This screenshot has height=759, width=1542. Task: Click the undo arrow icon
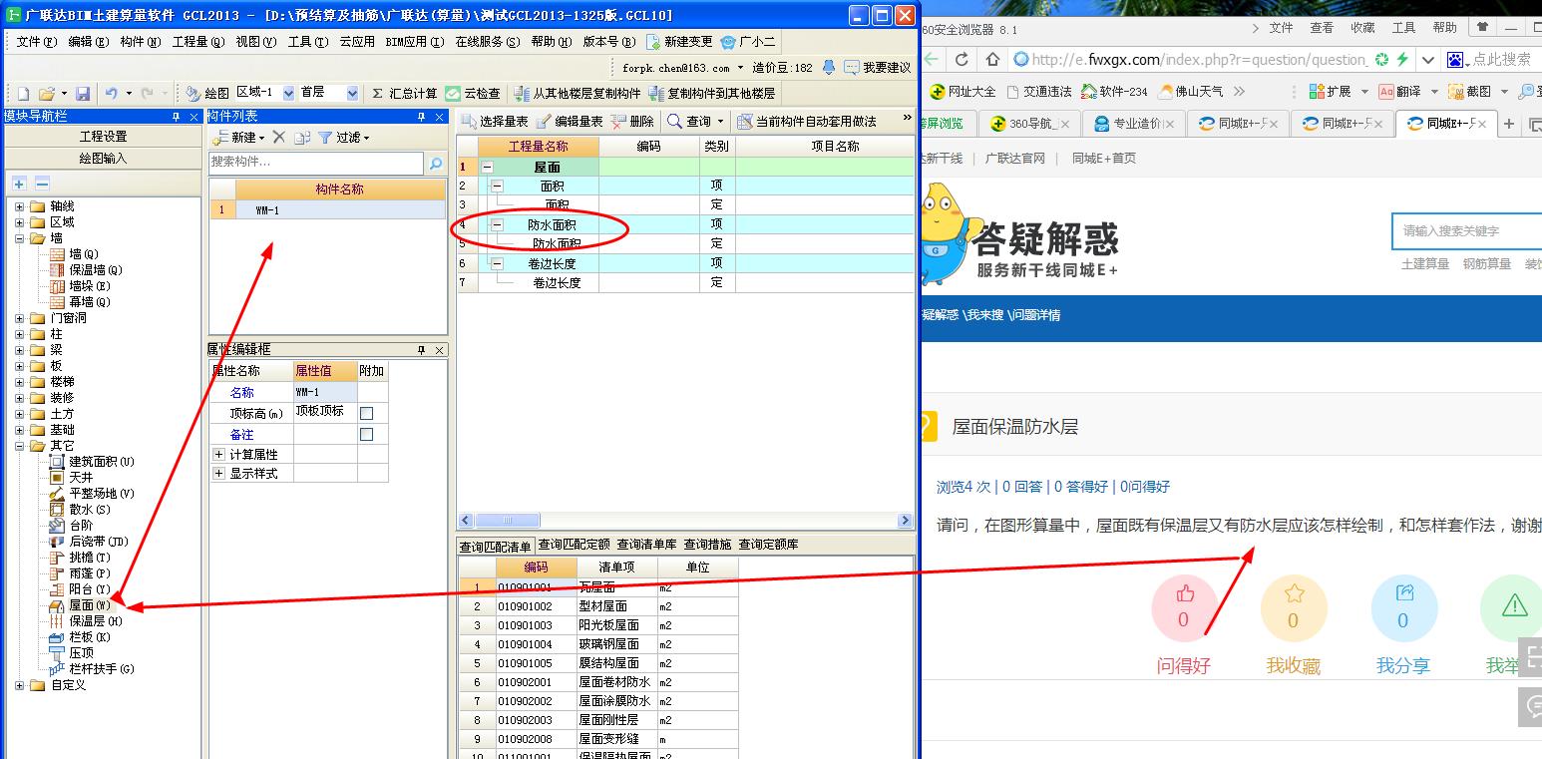coord(111,93)
